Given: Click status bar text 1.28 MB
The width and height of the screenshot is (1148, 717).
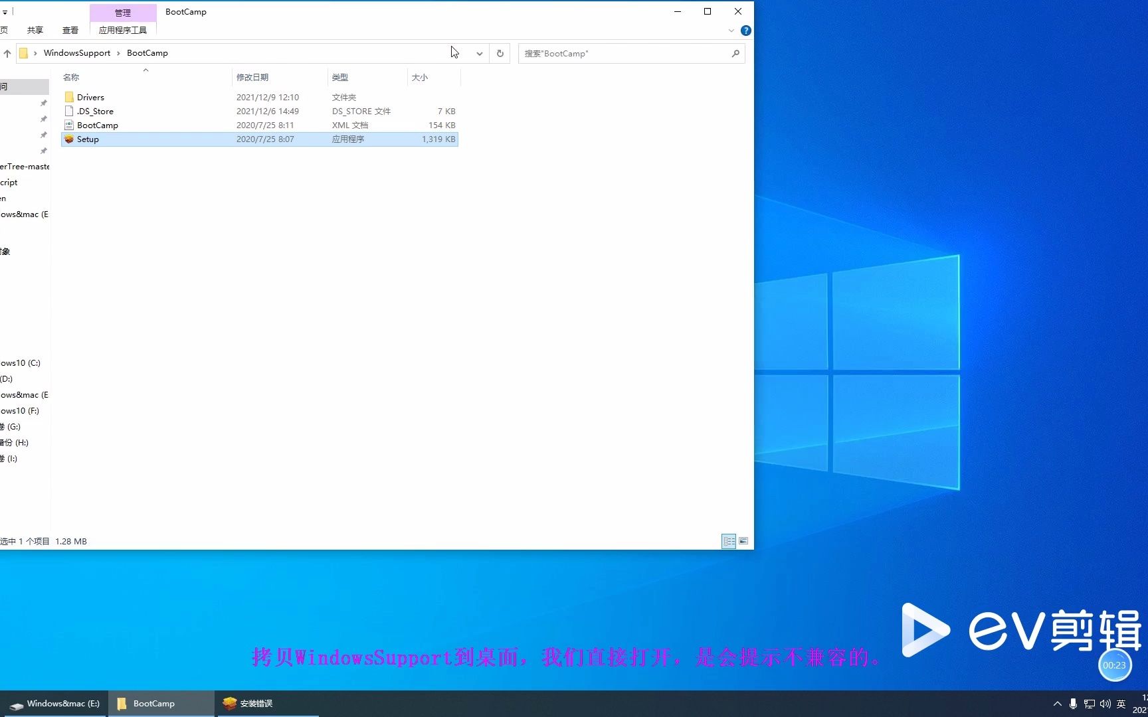Looking at the screenshot, I should pyautogui.click(x=71, y=541).
